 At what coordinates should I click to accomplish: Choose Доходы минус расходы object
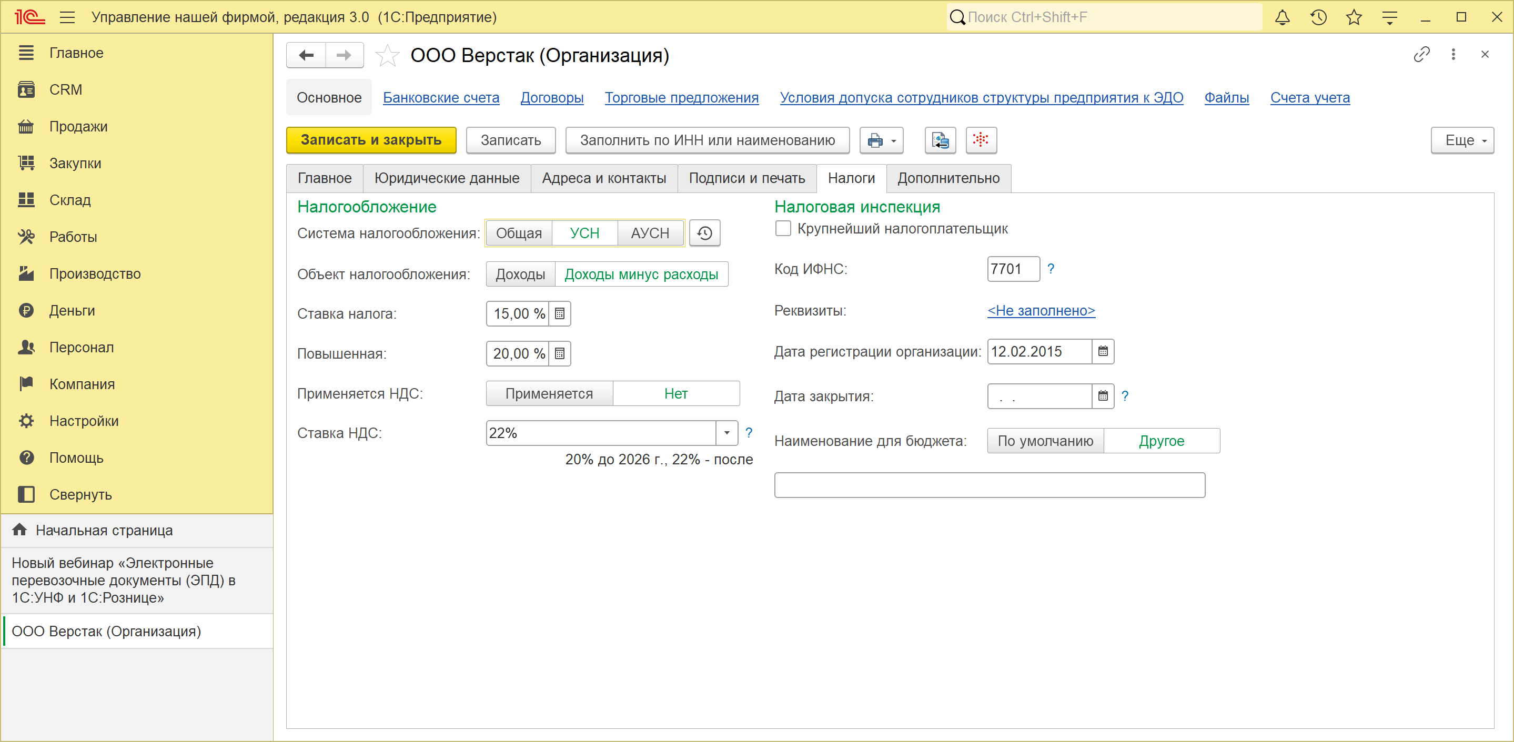point(641,275)
